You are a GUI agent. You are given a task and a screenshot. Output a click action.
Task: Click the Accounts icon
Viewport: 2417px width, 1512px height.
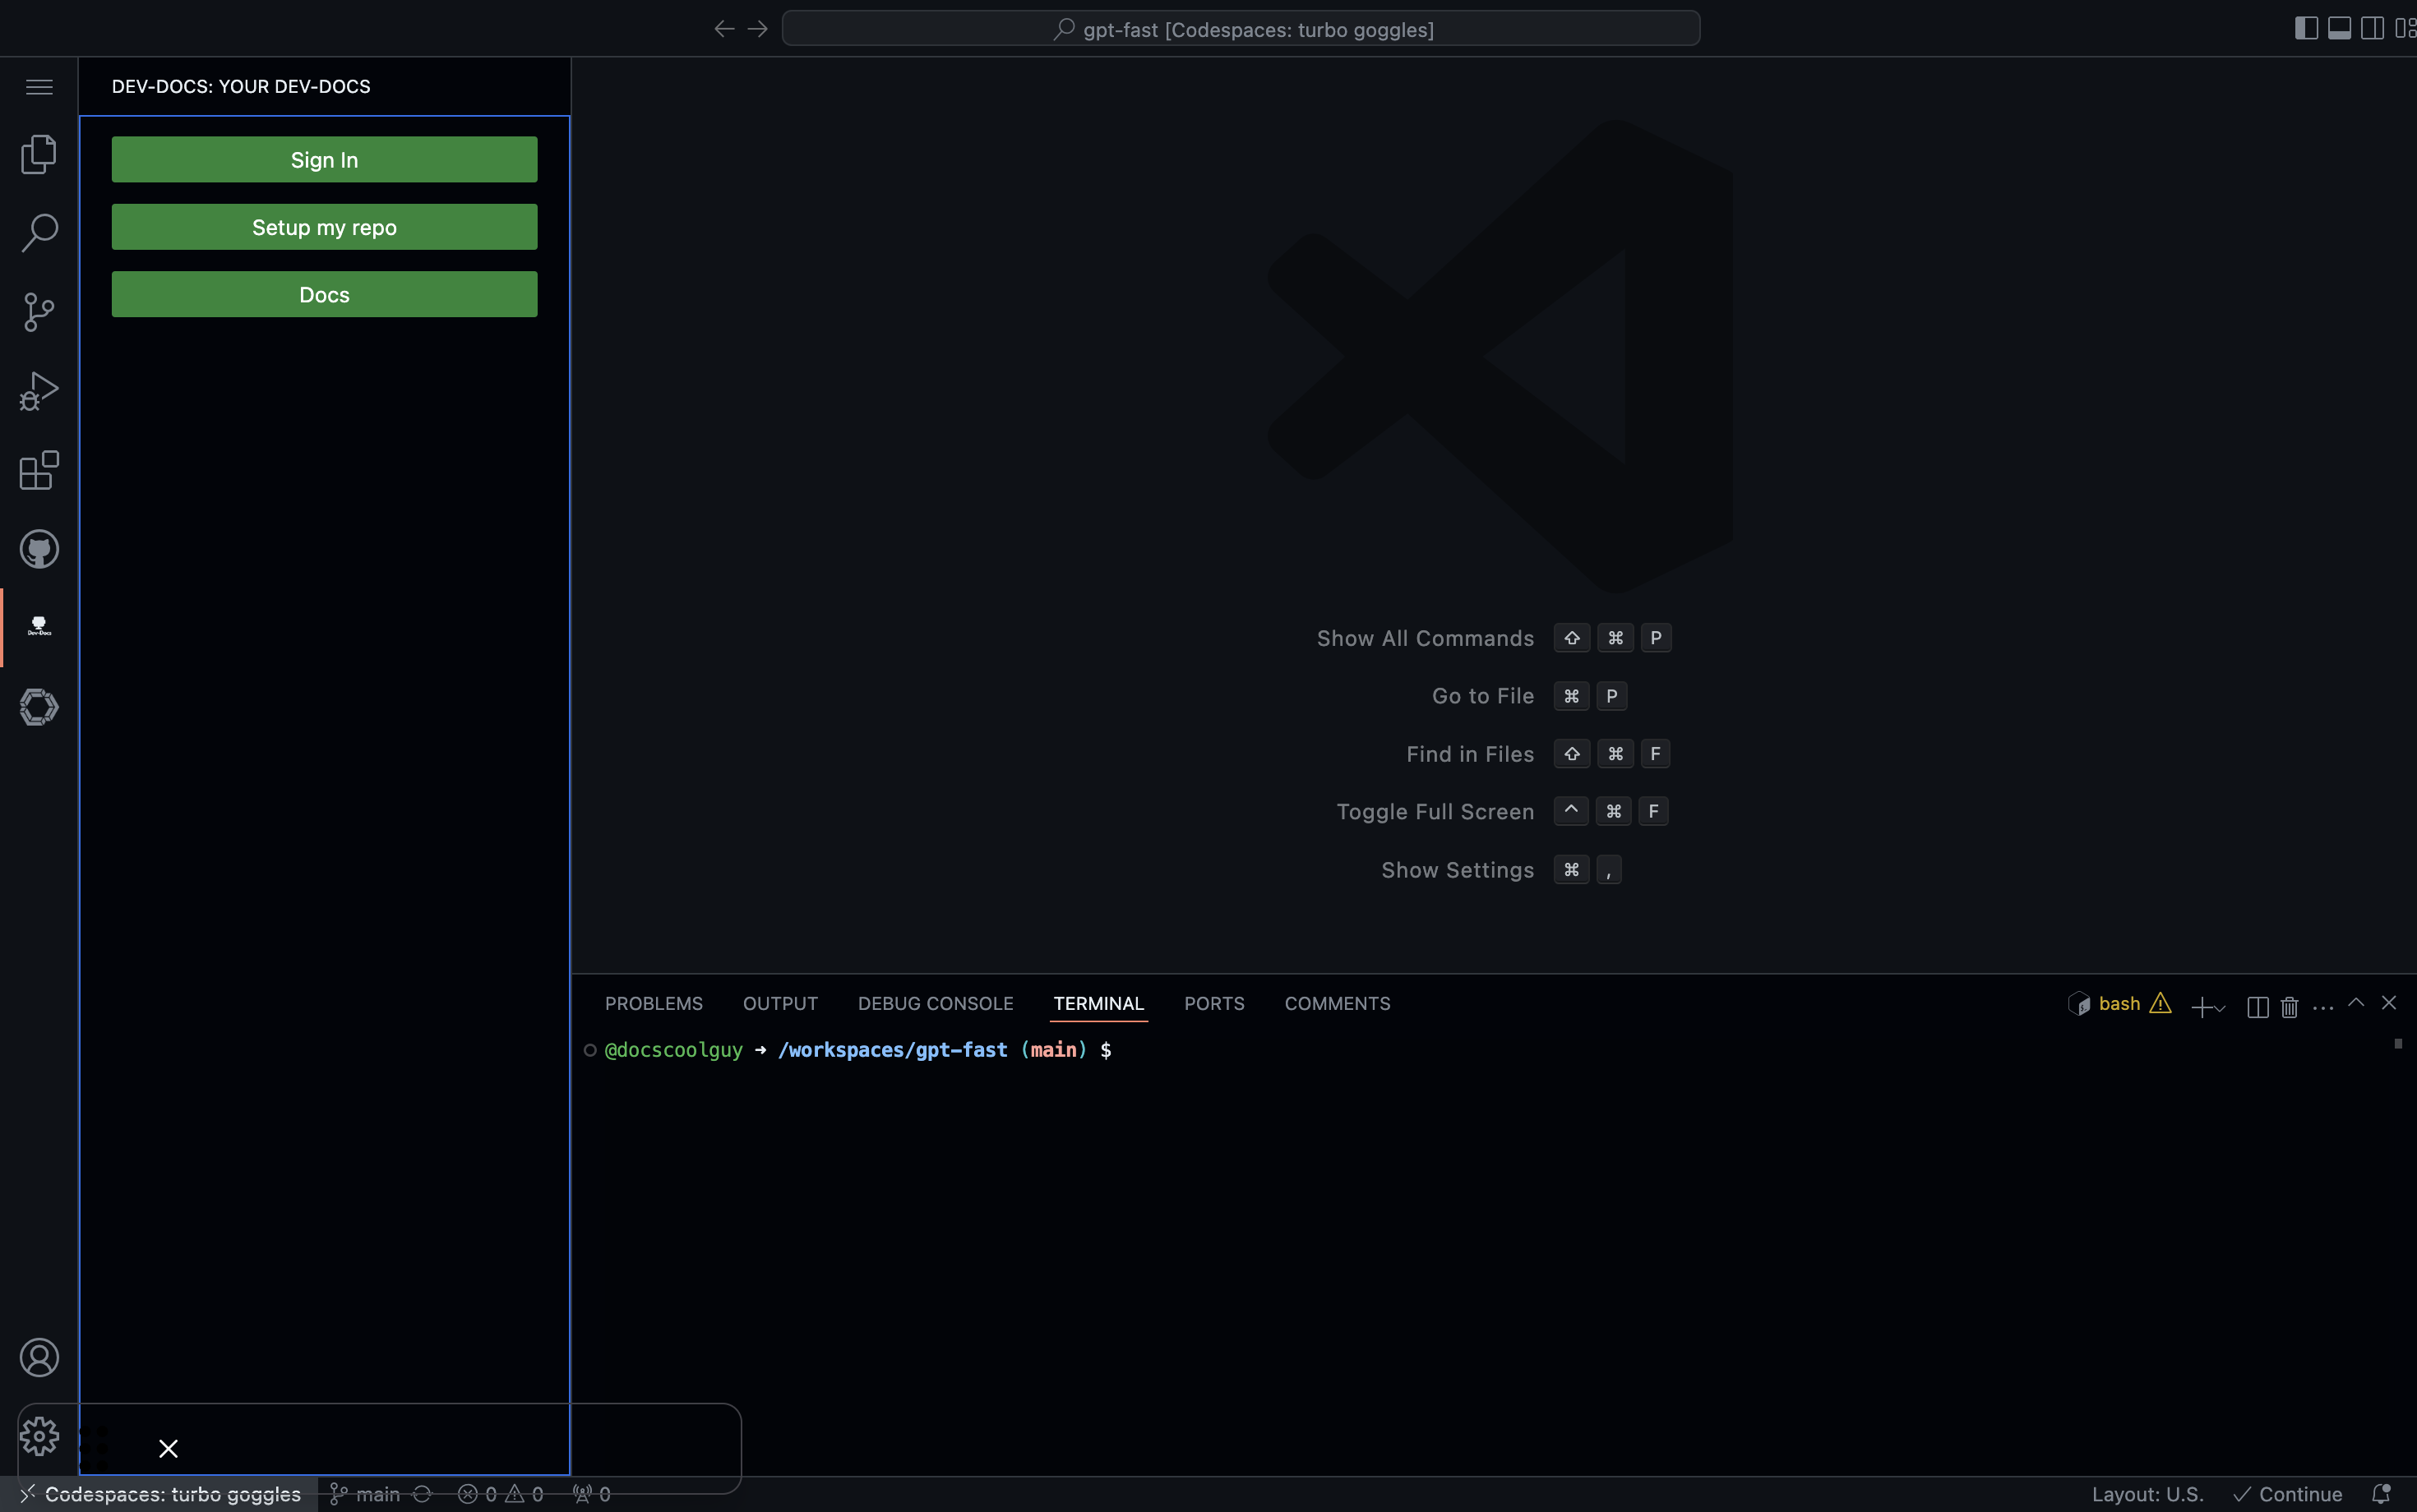[39, 1357]
